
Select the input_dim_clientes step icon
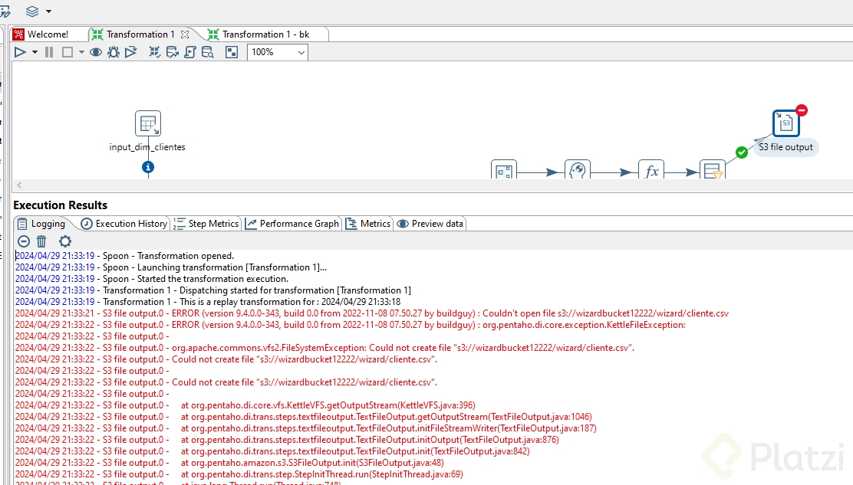148,123
